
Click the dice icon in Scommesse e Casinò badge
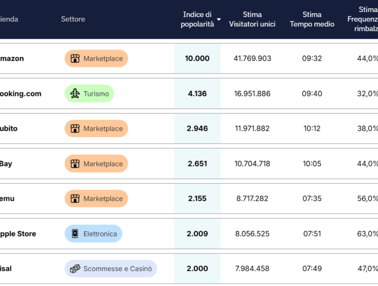75,269
